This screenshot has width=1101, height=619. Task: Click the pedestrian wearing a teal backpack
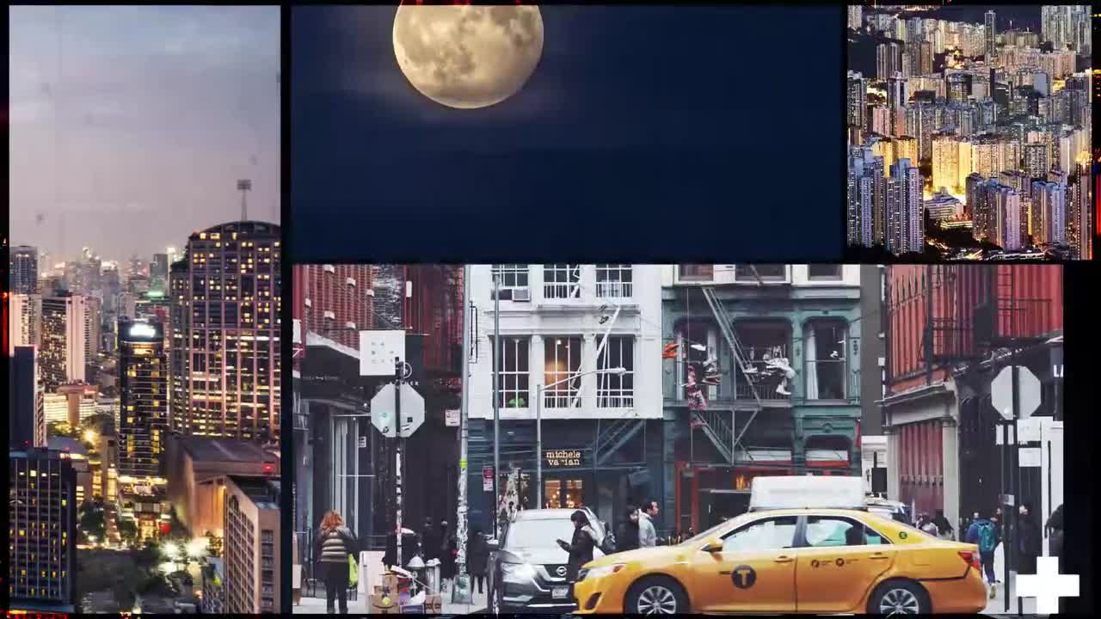coord(986,542)
